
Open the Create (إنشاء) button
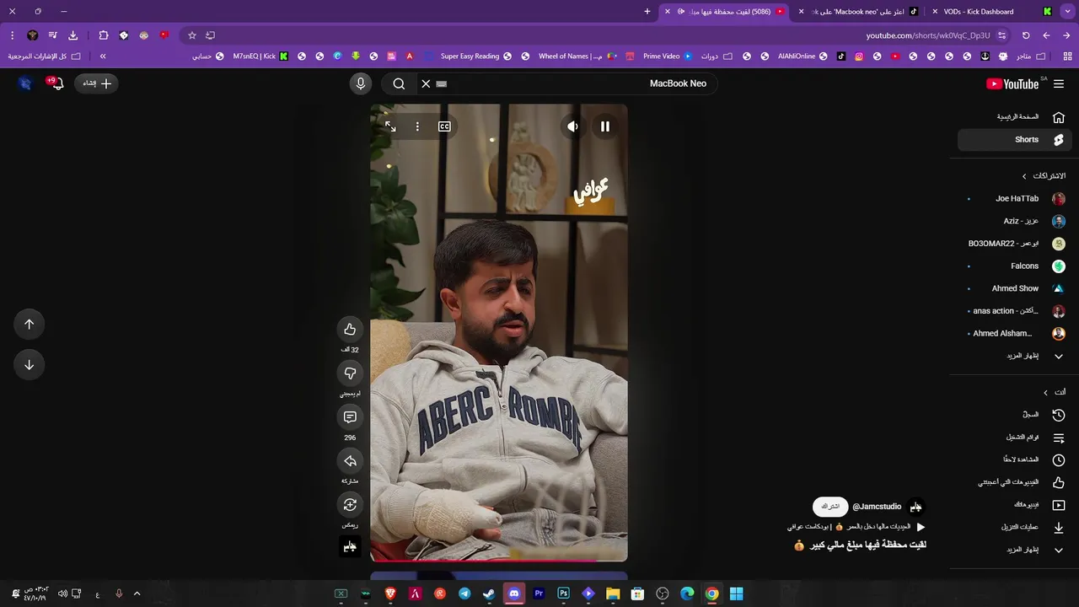coord(97,83)
